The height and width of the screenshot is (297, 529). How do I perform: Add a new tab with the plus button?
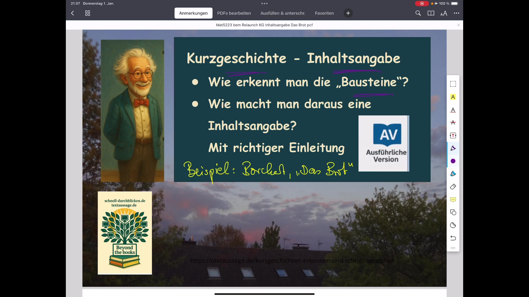click(x=348, y=13)
